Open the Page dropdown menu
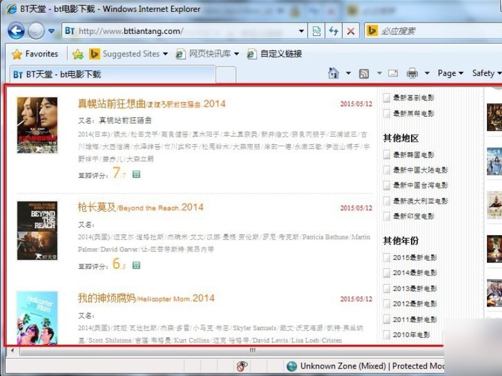 pos(450,73)
